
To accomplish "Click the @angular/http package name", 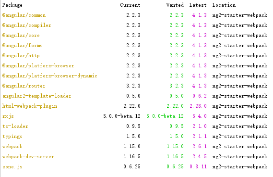I will [21, 56].
